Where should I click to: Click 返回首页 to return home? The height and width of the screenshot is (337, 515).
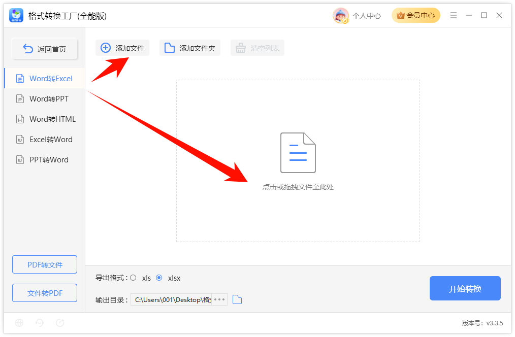point(45,49)
